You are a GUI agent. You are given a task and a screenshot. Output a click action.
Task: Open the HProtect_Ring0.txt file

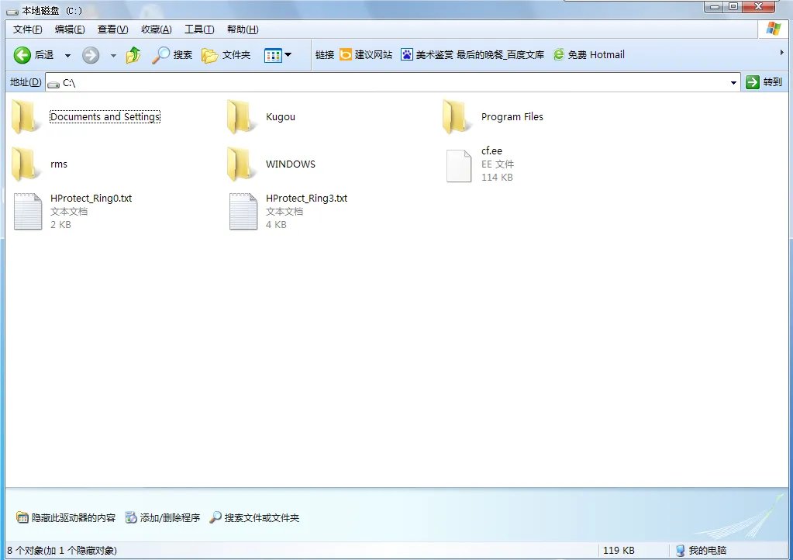(x=28, y=209)
